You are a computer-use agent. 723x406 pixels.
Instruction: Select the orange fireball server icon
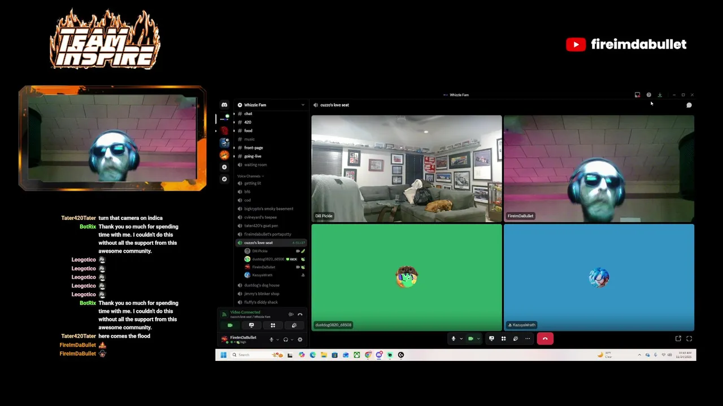tap(224, 155)
